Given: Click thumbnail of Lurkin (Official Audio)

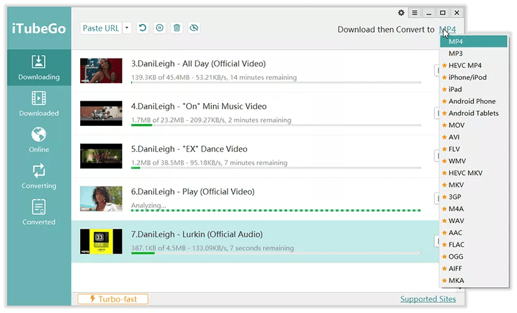Looking at the screenshot, I should (102, 241).
